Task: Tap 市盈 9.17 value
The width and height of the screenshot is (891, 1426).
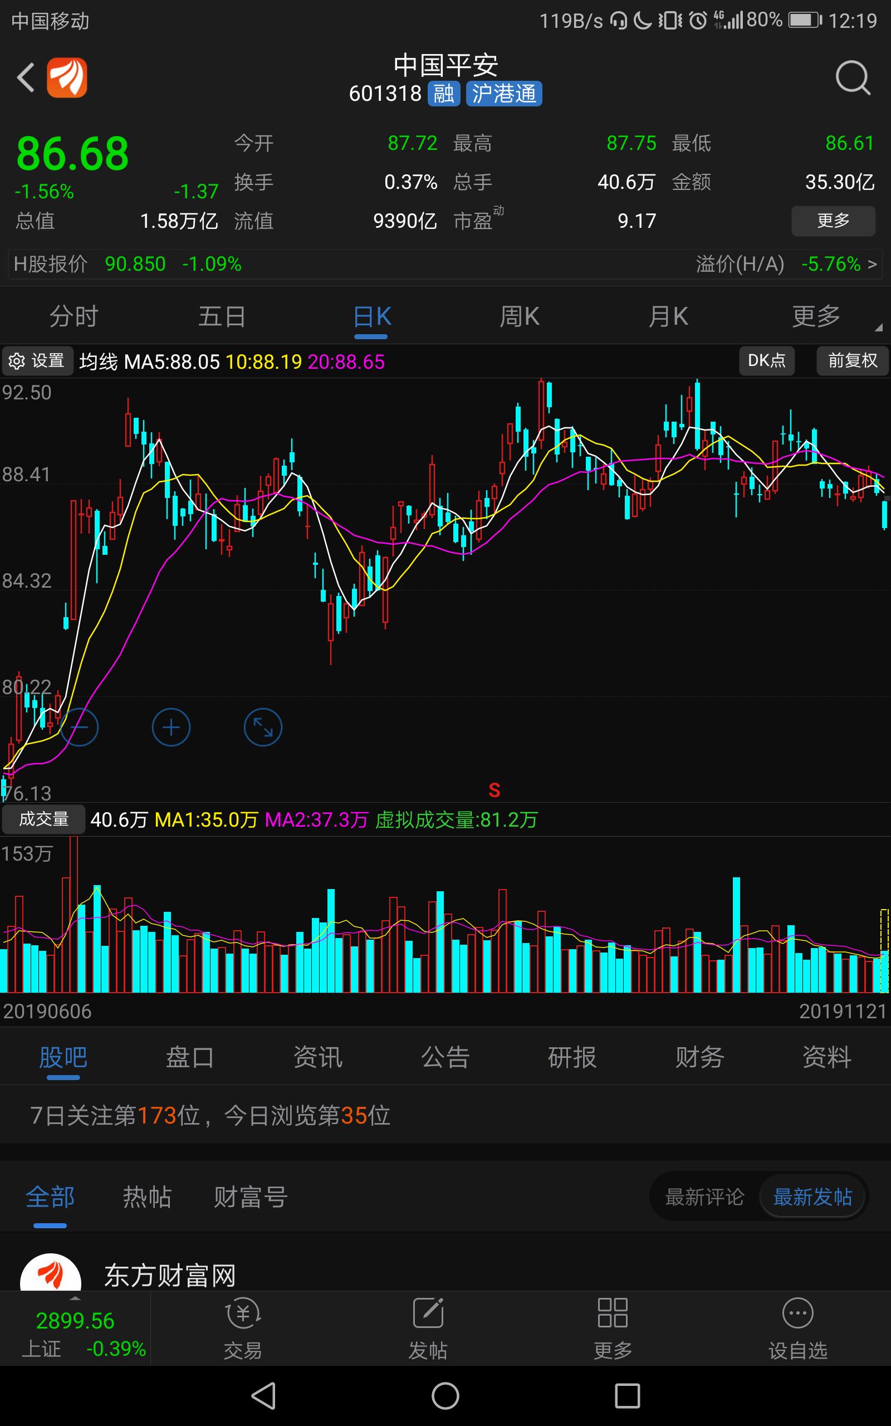Action: pyautogui.click(x=637, y=221)
